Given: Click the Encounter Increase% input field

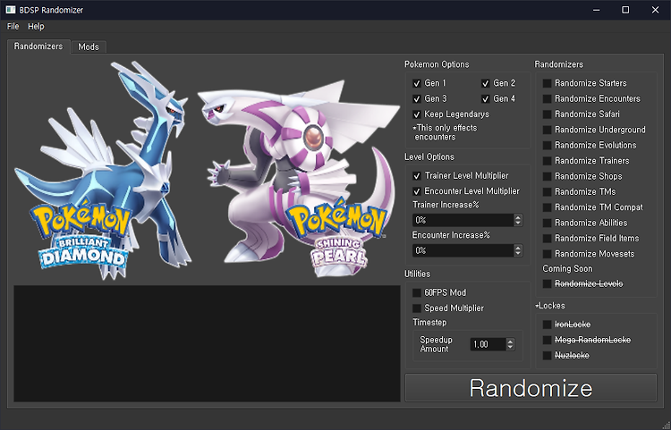Looking at the screenshot, I should 463,250.
